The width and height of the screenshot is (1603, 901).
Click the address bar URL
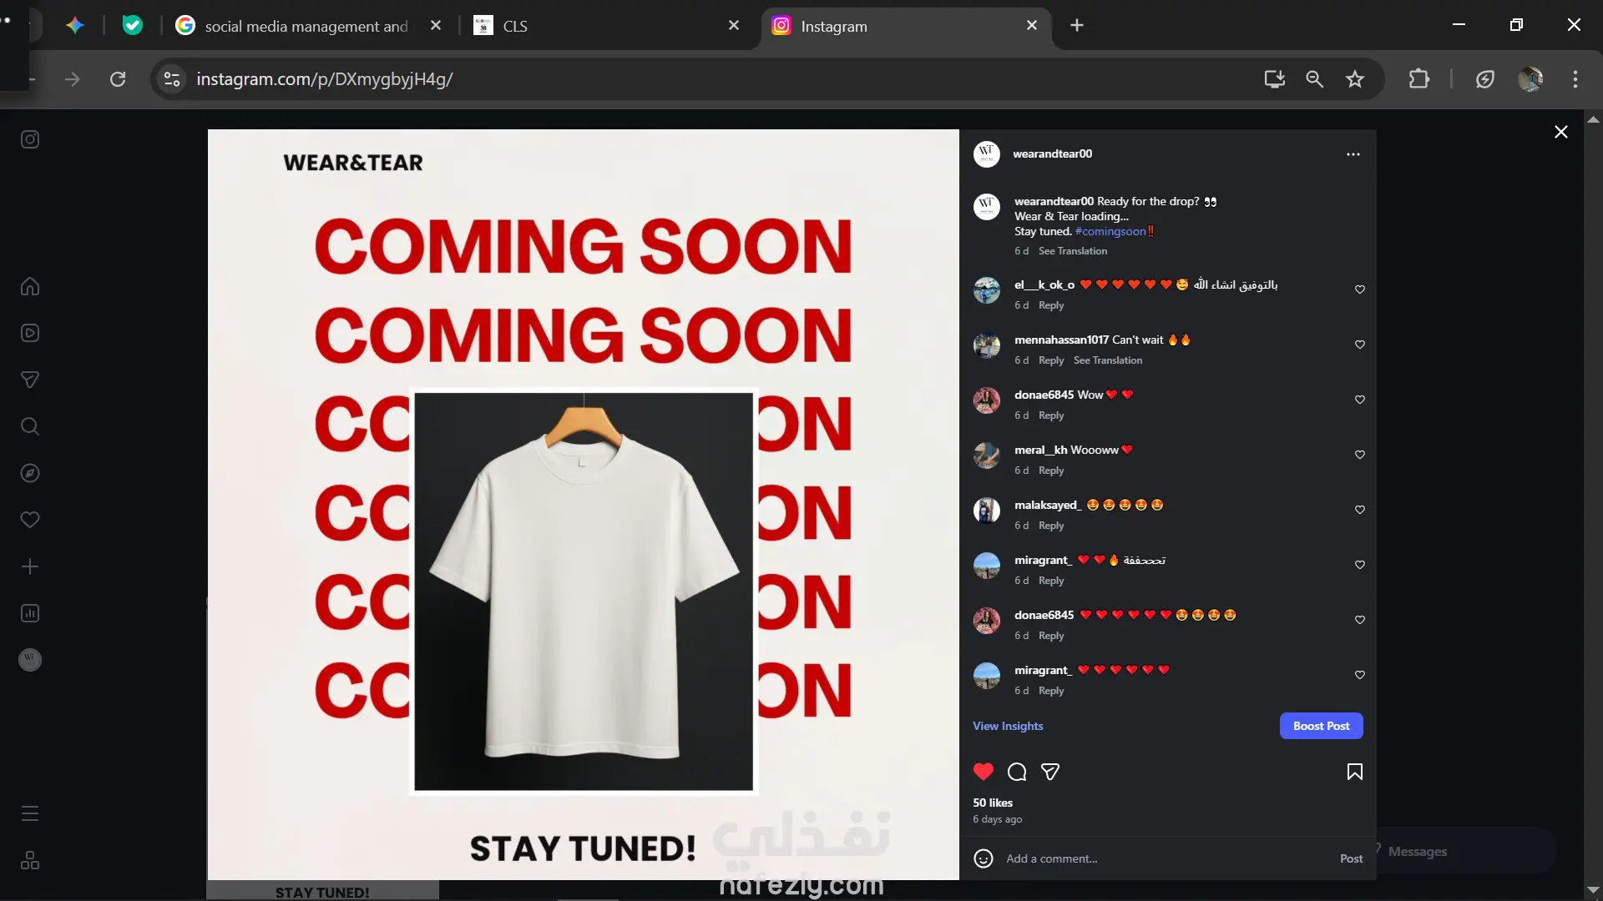[x=325, y=79]
